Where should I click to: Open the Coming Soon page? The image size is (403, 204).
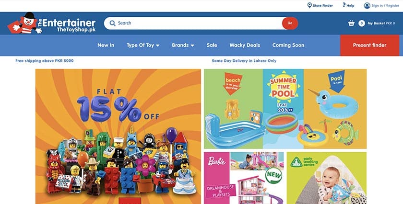point(288,45)
